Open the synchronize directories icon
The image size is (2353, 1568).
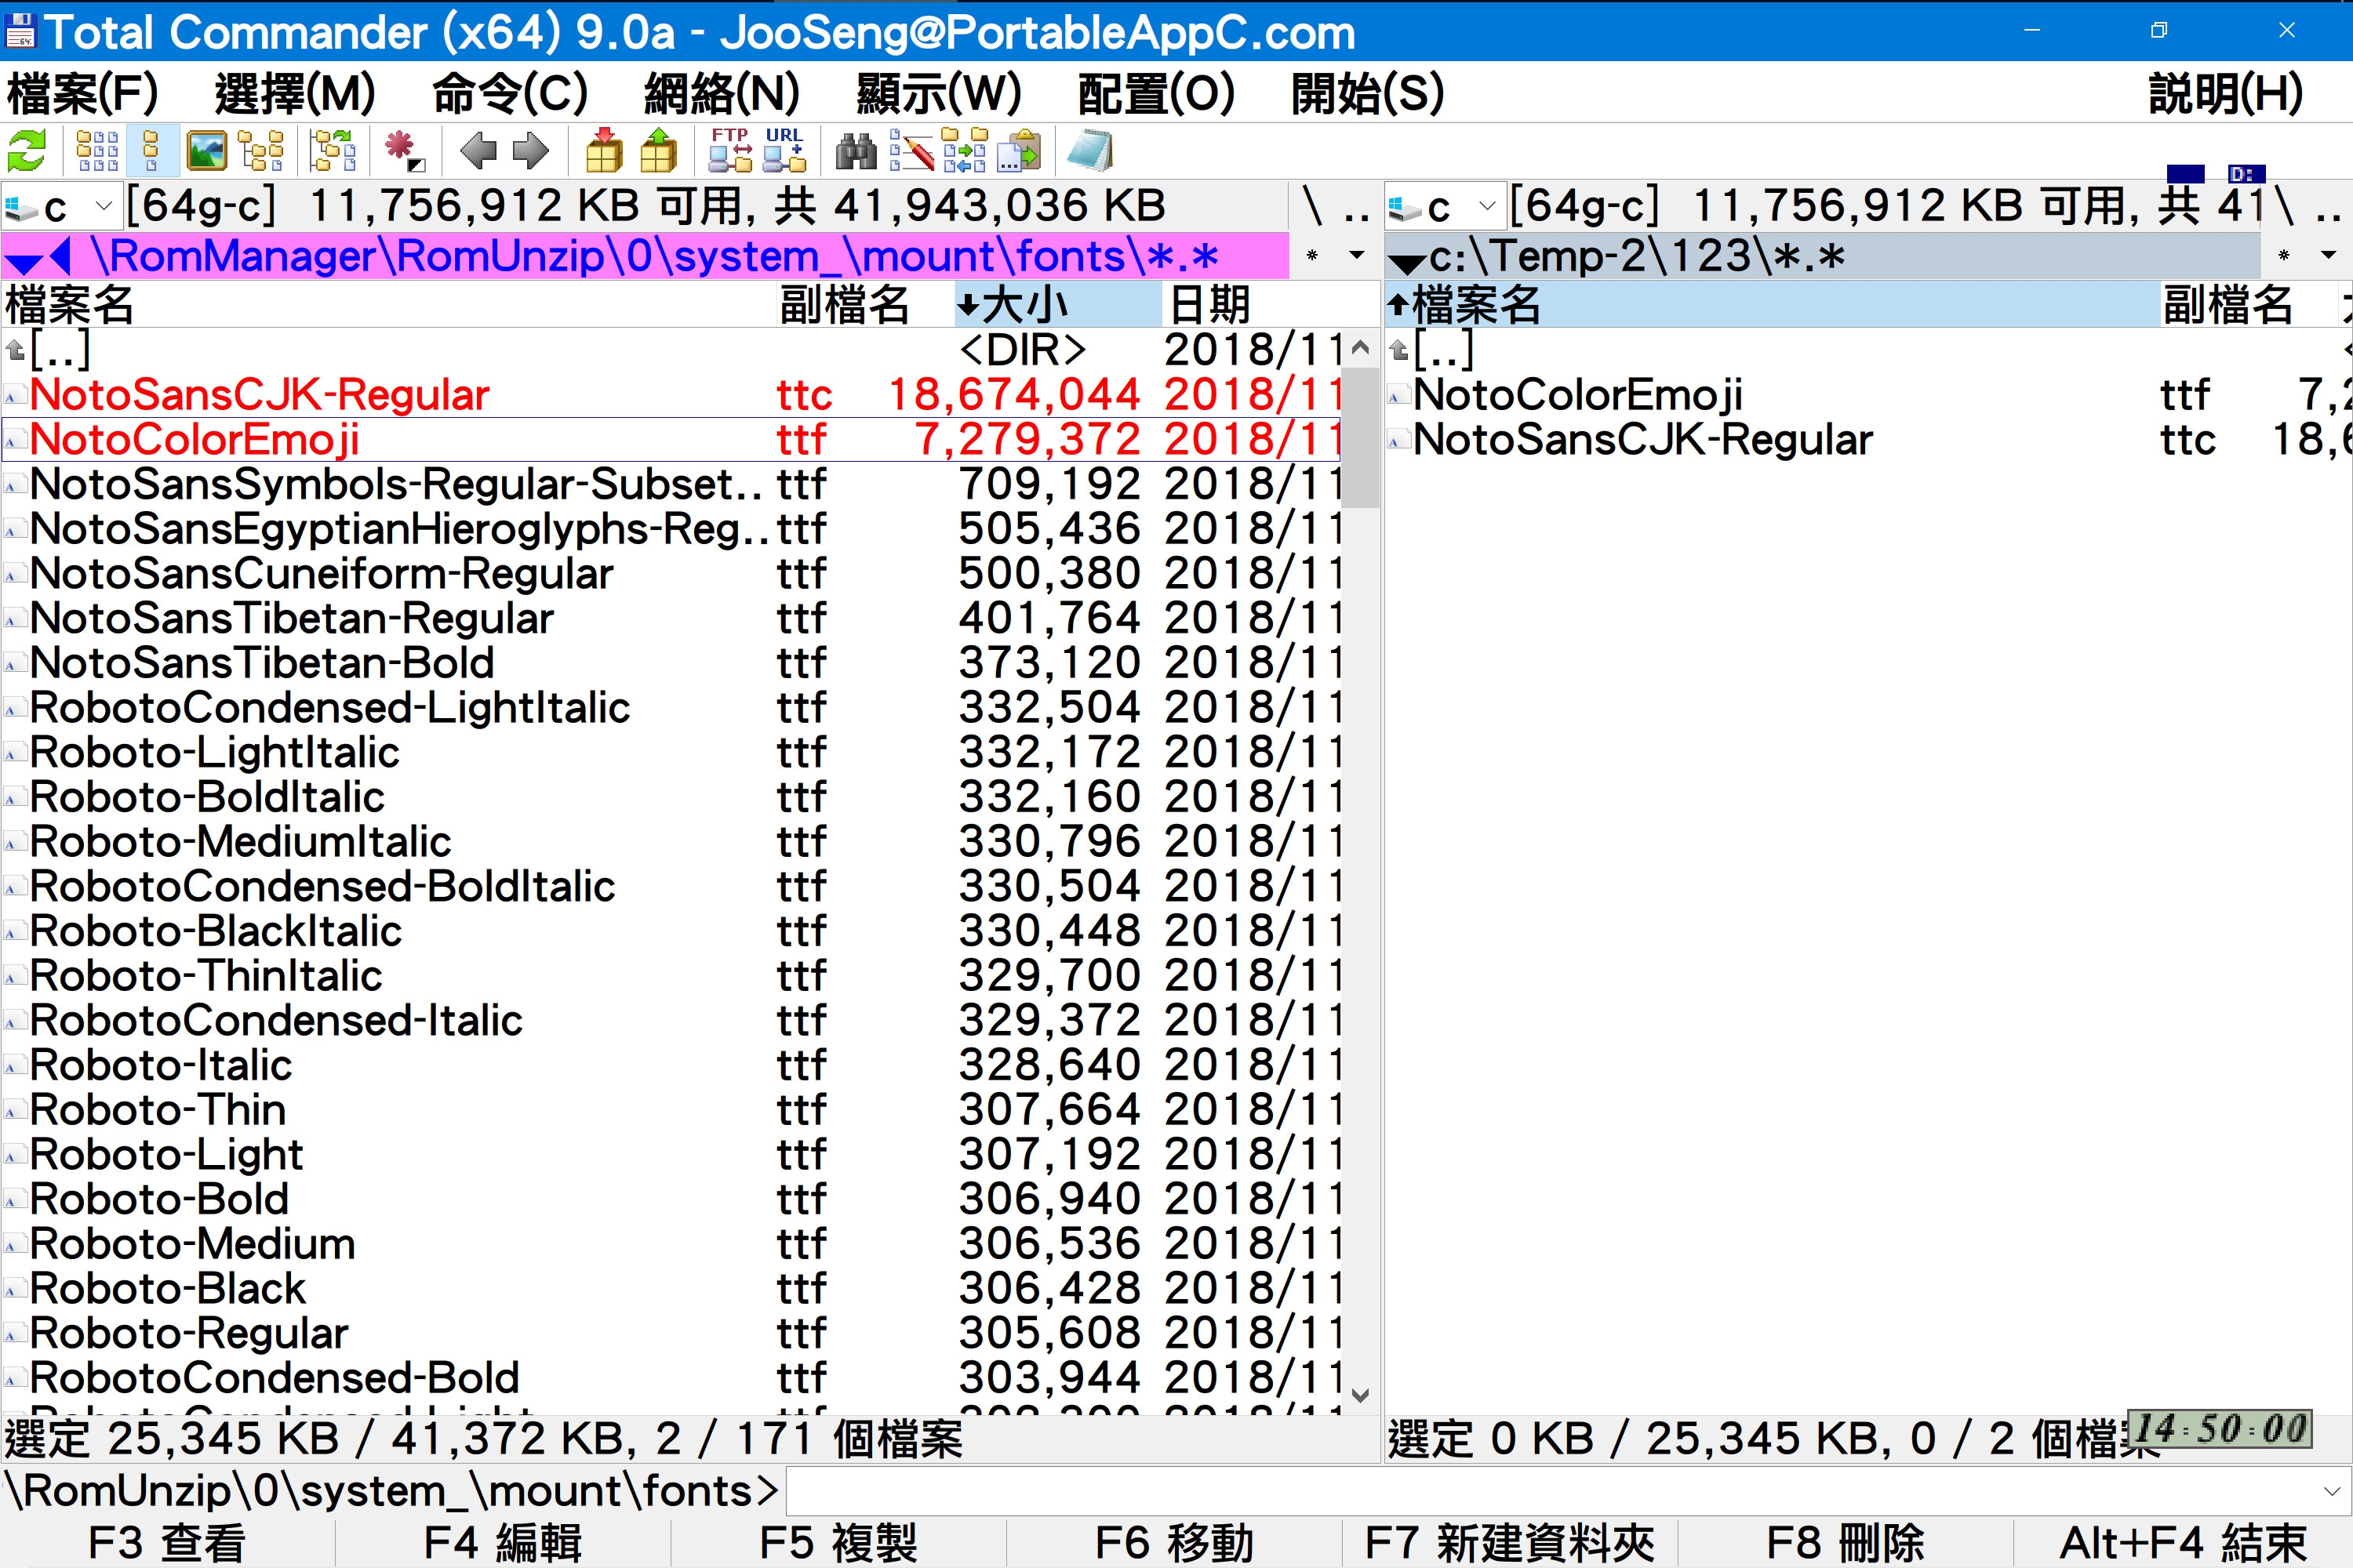pyautogui.click(x=965, y=152)
